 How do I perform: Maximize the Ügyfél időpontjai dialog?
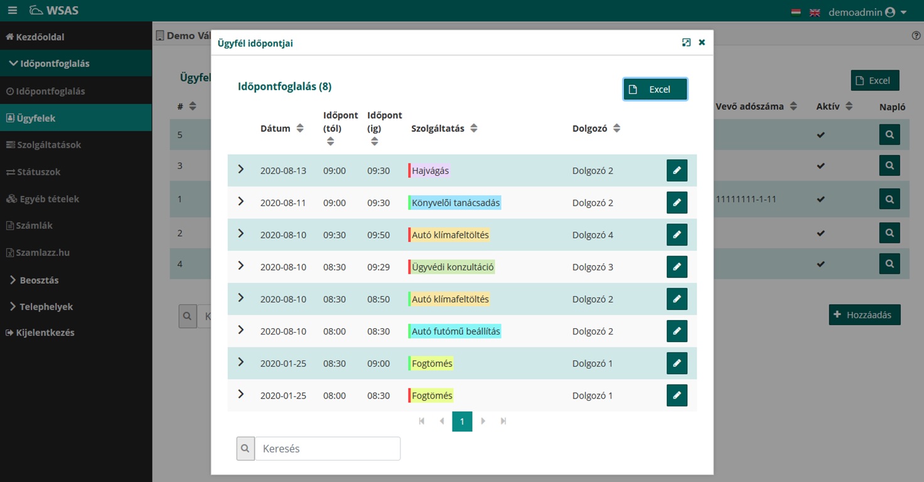[x=686, y=43]
